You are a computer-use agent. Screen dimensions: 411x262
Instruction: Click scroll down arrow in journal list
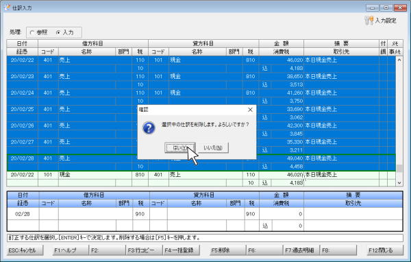pyautogui.click(x=399, y=183)
